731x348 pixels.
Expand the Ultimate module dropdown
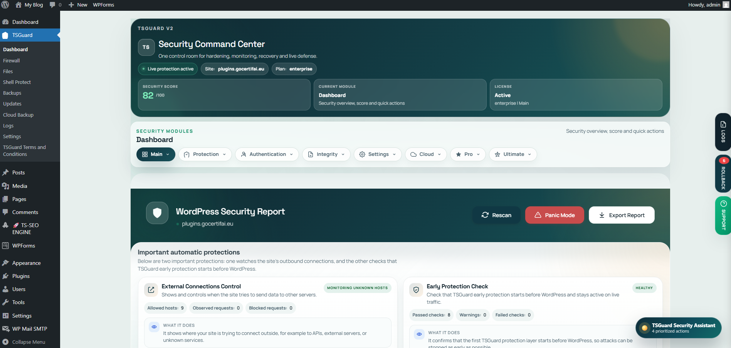point(513,154)
